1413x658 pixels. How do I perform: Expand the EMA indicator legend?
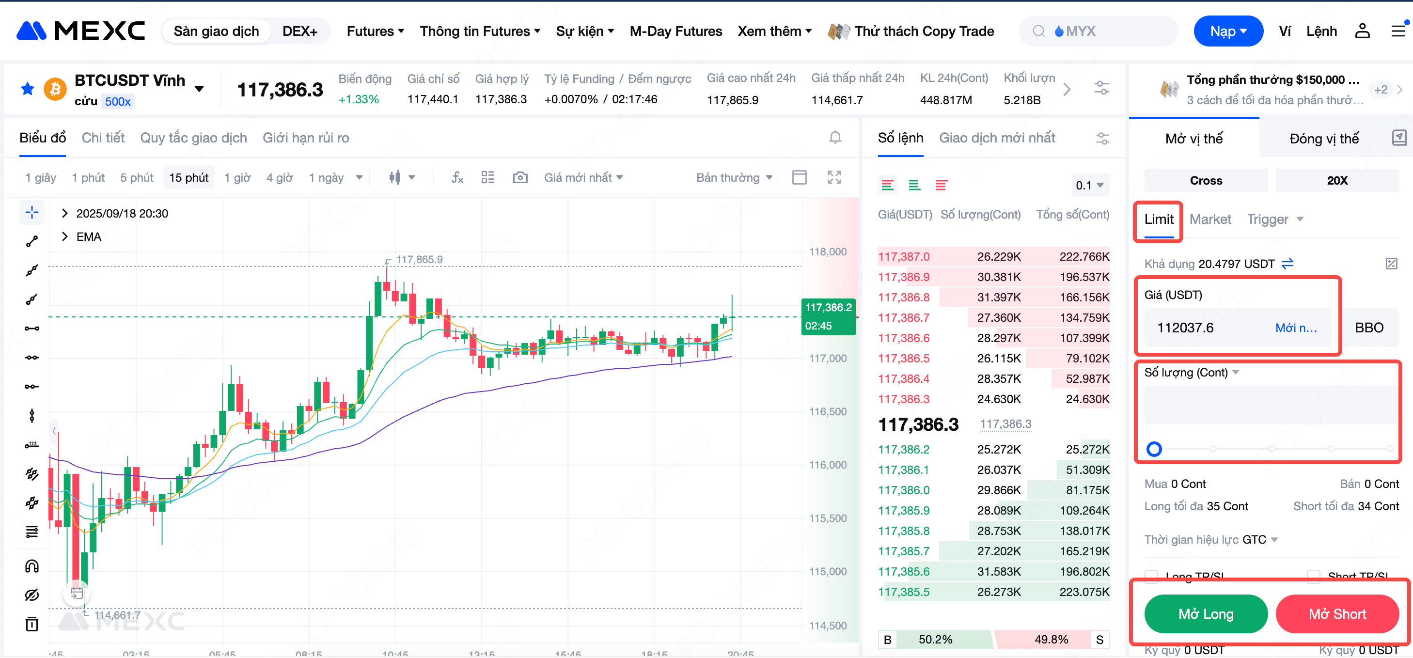point(65,237)
